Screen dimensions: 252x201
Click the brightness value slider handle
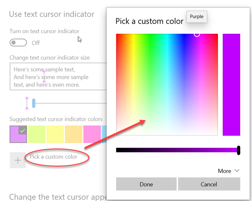[238, 150]
